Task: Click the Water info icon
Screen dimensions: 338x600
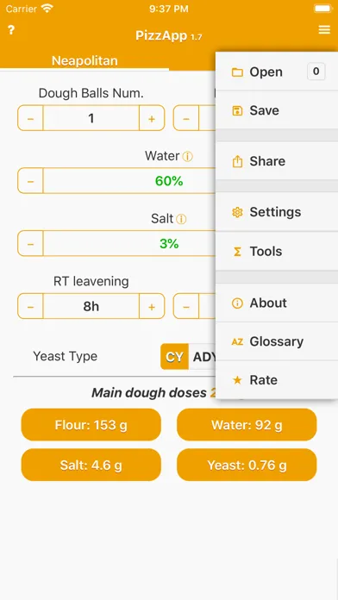Action: click(188, 157)
